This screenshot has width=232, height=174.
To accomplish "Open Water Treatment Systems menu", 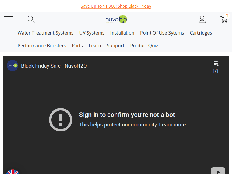I will (x=46, y=33).
